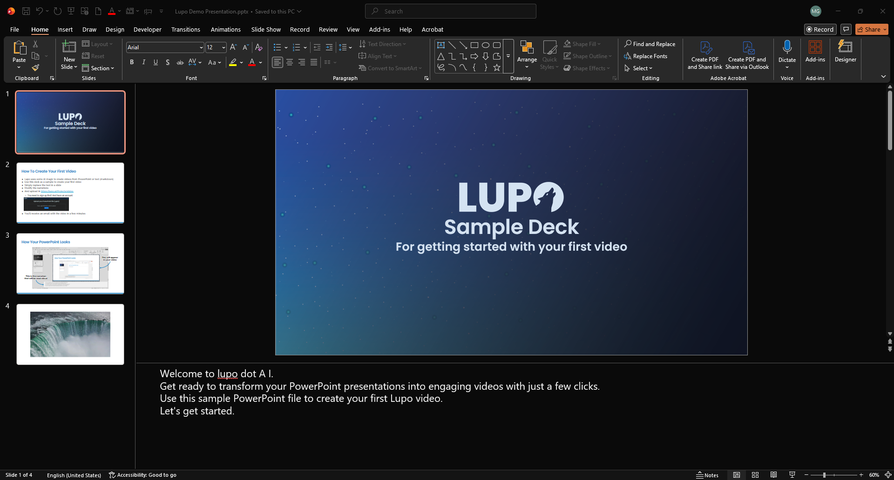The width and height of the screenshot is (894, 480).
Task: Click the Cut scissors icon
Action: click(35, 44)
